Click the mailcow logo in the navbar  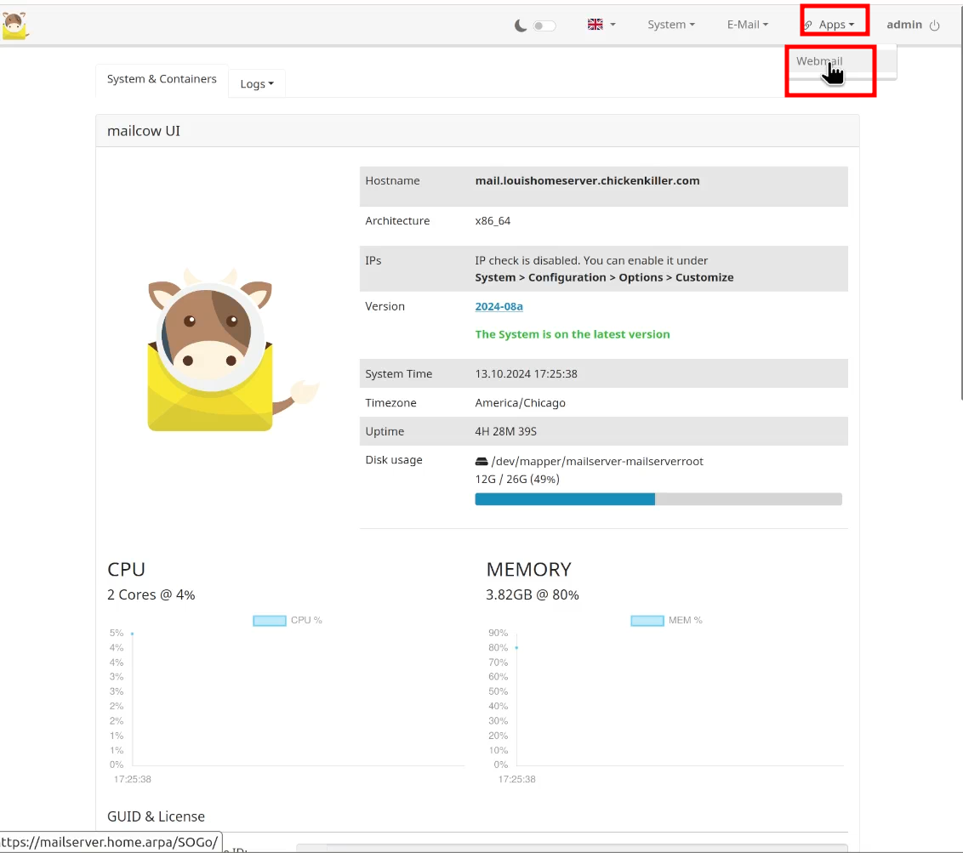(14, 26)
